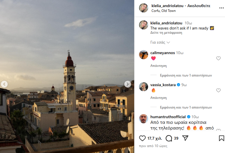This screenshot has width=225, height=153.
Task: Open humantruthsofficial's profile picture
Action: 143,119
